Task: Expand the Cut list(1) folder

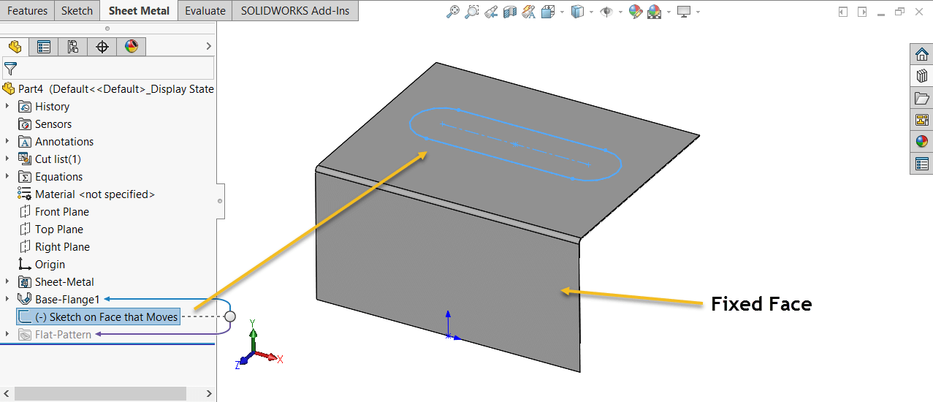Action: 7,159
